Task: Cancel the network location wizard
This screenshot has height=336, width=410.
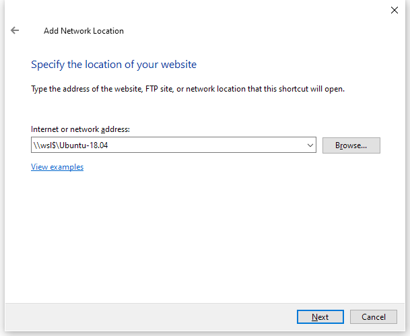Action: [373, 316]
